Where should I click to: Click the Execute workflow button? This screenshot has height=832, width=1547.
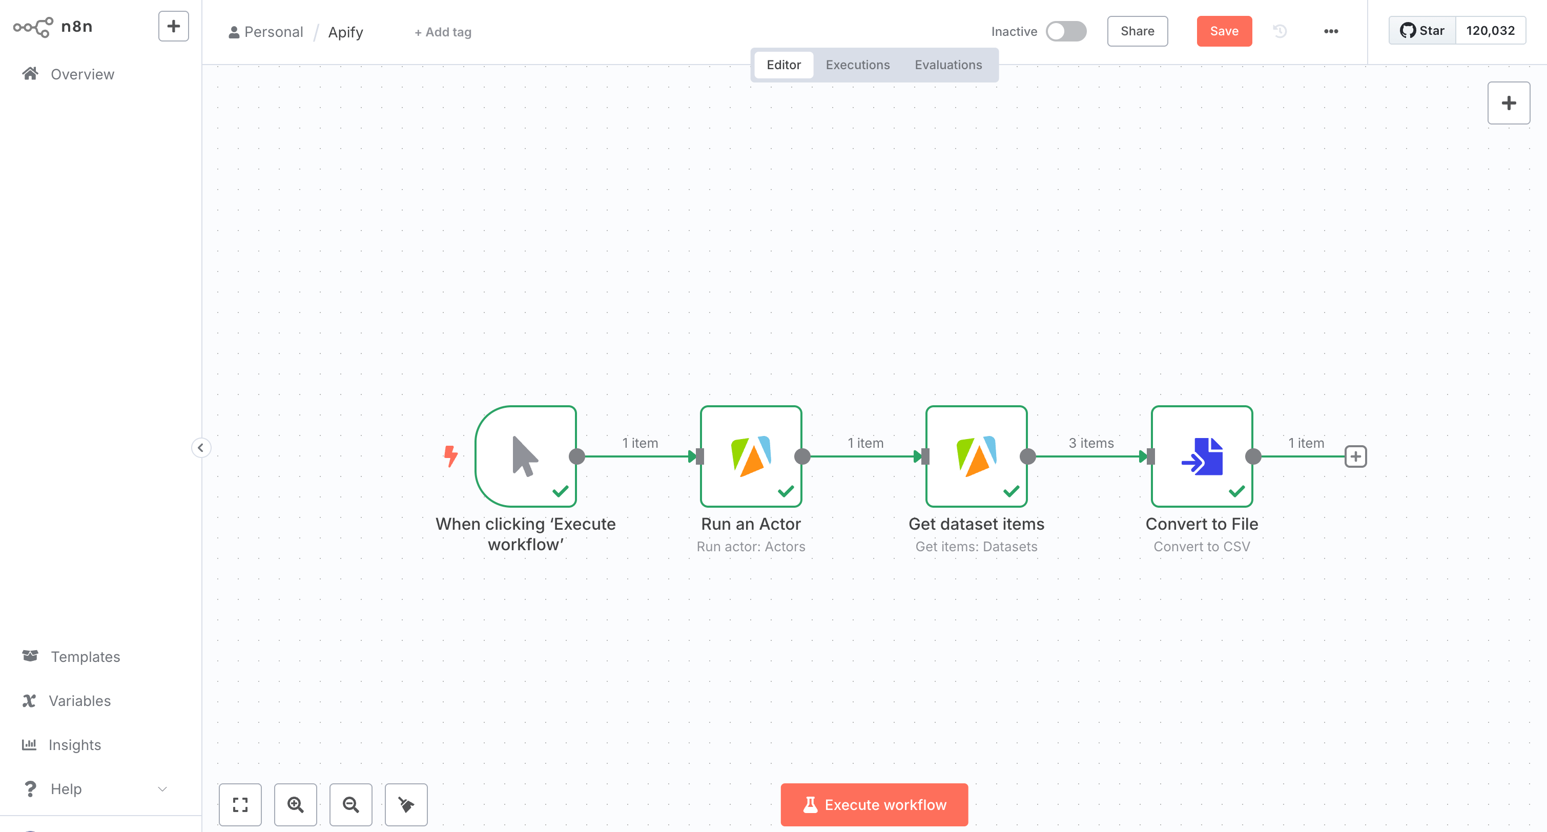(874, 804)
